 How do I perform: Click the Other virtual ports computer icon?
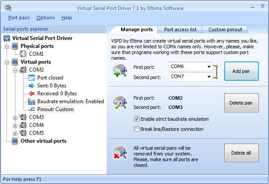pos(15,141)
